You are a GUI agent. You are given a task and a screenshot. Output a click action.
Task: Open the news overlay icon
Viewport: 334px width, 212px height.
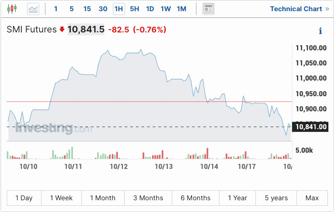tap(208, 9)
